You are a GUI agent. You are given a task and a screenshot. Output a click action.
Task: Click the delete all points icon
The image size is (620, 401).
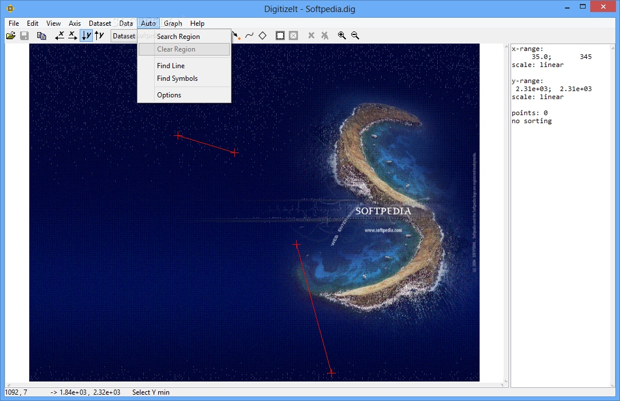(x=325, y=36)
